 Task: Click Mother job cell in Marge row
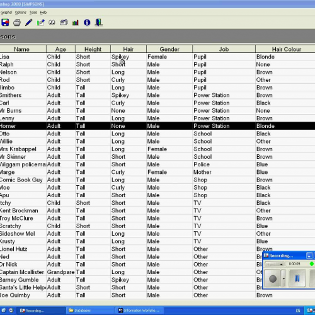pos(224,172)
